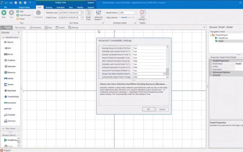Pick the Separator library object
The height and width of the screenshot is (152, 243).
[10, 66]
